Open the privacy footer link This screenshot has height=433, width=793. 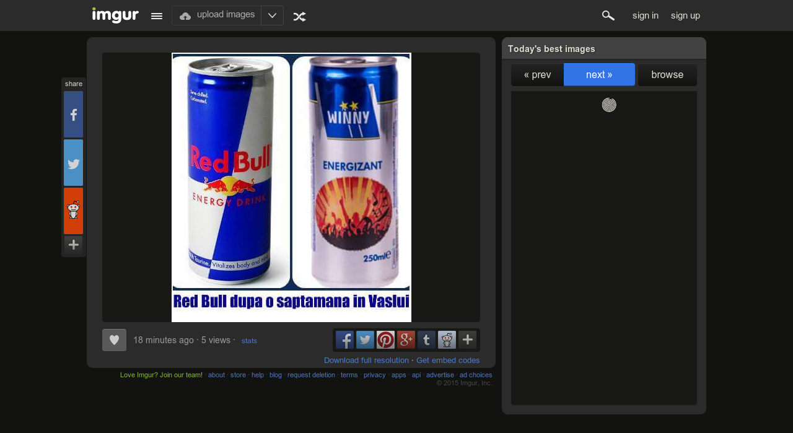coord(375,375)
